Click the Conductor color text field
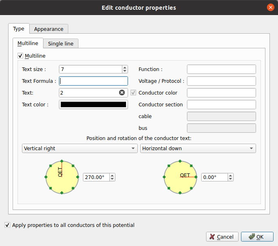The width and height of the screenshot is (278, 246). coord(222,93)
